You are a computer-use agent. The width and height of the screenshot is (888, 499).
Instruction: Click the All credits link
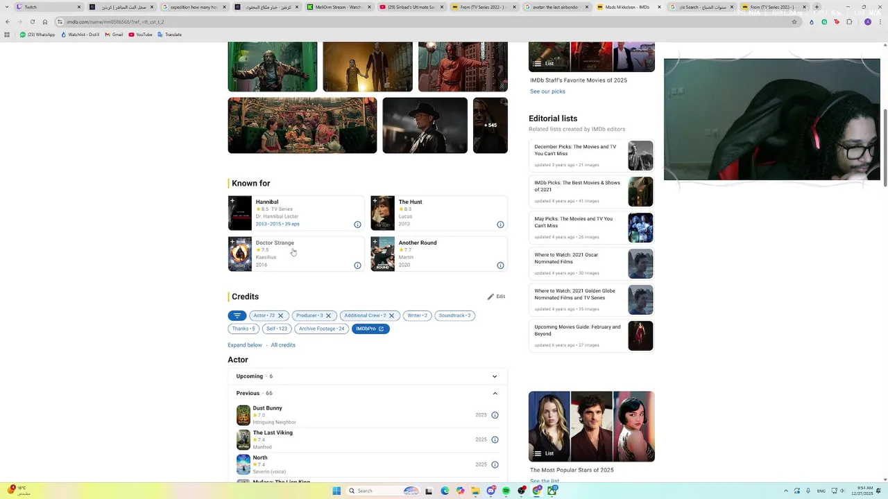(283, 345)
